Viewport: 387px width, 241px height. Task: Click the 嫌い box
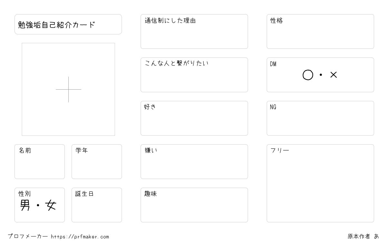click(194, 162)
